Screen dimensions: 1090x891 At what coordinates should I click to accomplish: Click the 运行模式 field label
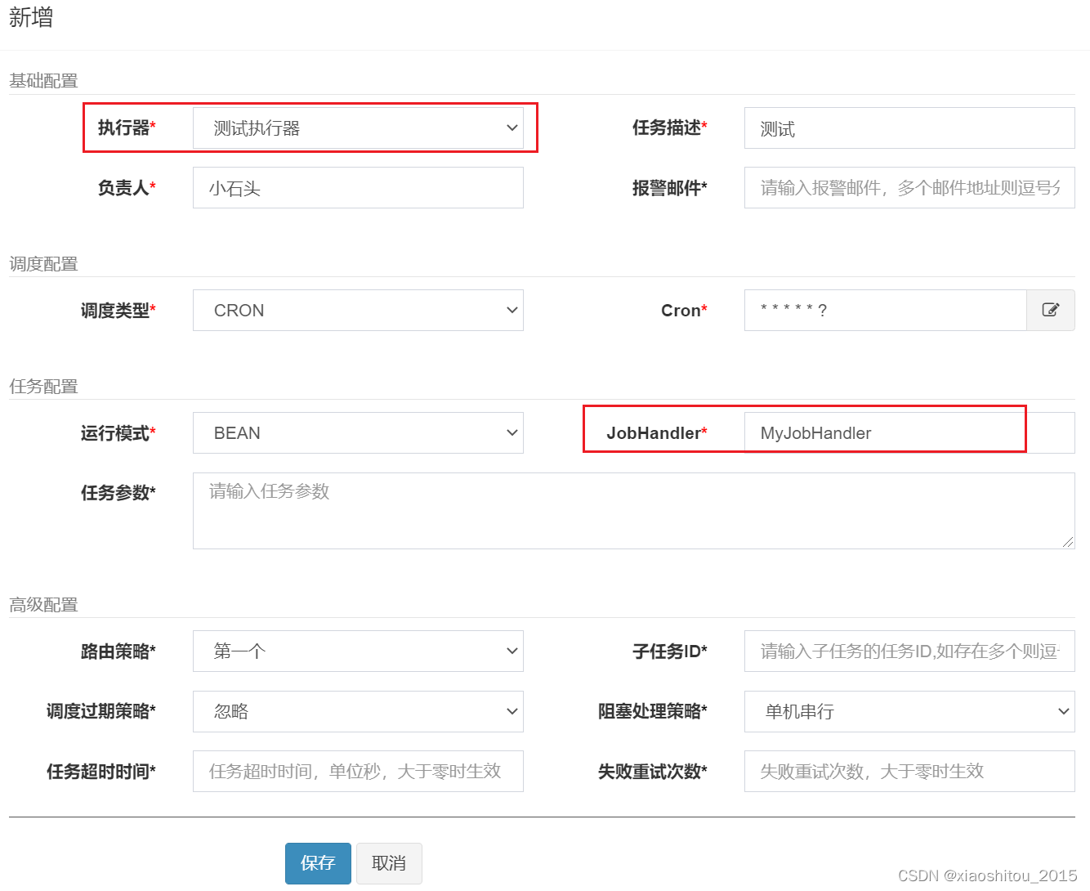(x=118, y=433)
